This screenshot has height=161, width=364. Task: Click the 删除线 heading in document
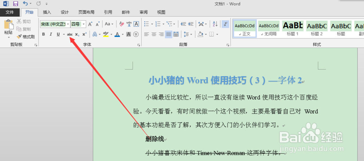tap(155, 139)
